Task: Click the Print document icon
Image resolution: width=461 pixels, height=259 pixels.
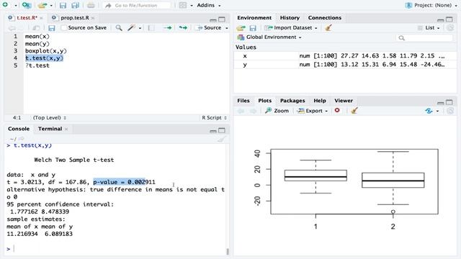Action: pos(91,5)
